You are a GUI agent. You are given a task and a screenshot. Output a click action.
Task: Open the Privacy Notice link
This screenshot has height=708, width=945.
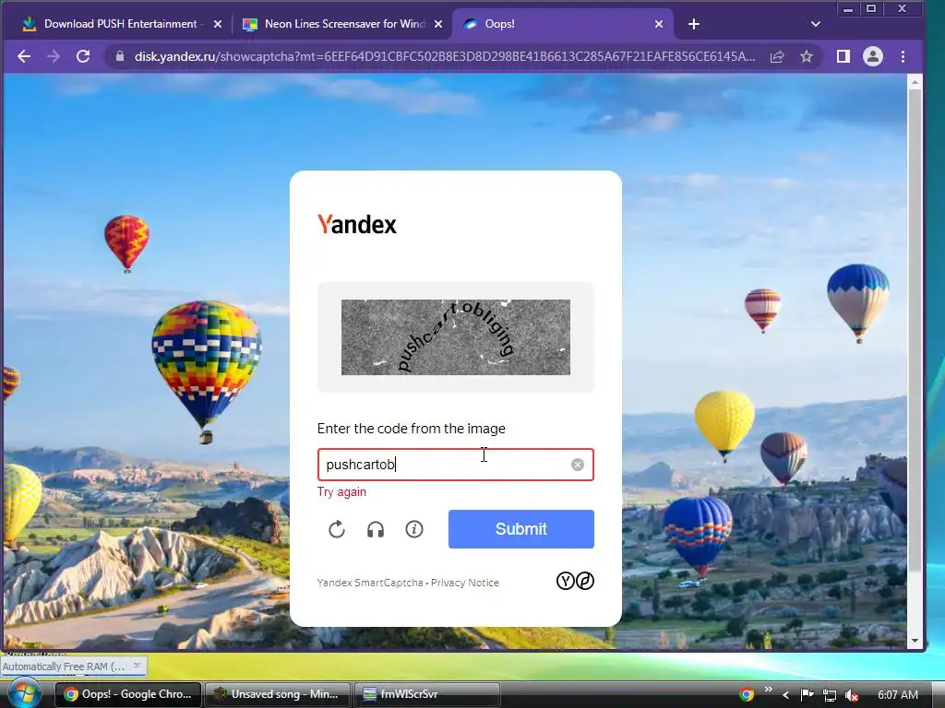pyautogui.click(x=465, y=583)
